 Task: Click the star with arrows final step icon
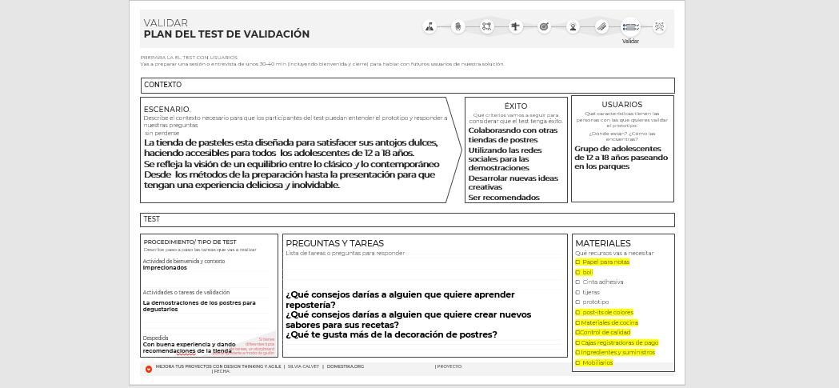point(659,26)
